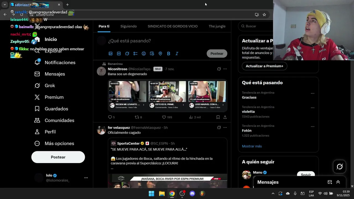Open Comunidades people icon
This screenshot has width=354, height=199.
pos(37,120)
